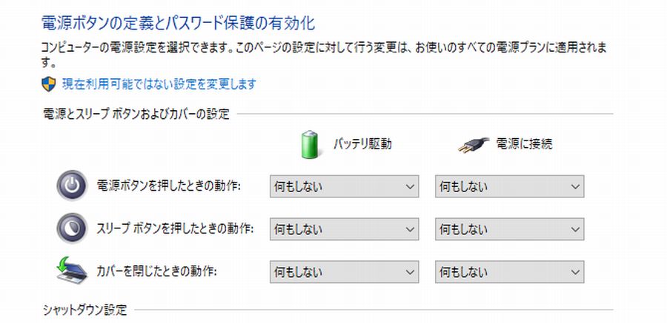667x323 pixels.
Task: Click the 電源ボタンの定義とパスワード保護の有効化 page title
Action: (178, 23)
